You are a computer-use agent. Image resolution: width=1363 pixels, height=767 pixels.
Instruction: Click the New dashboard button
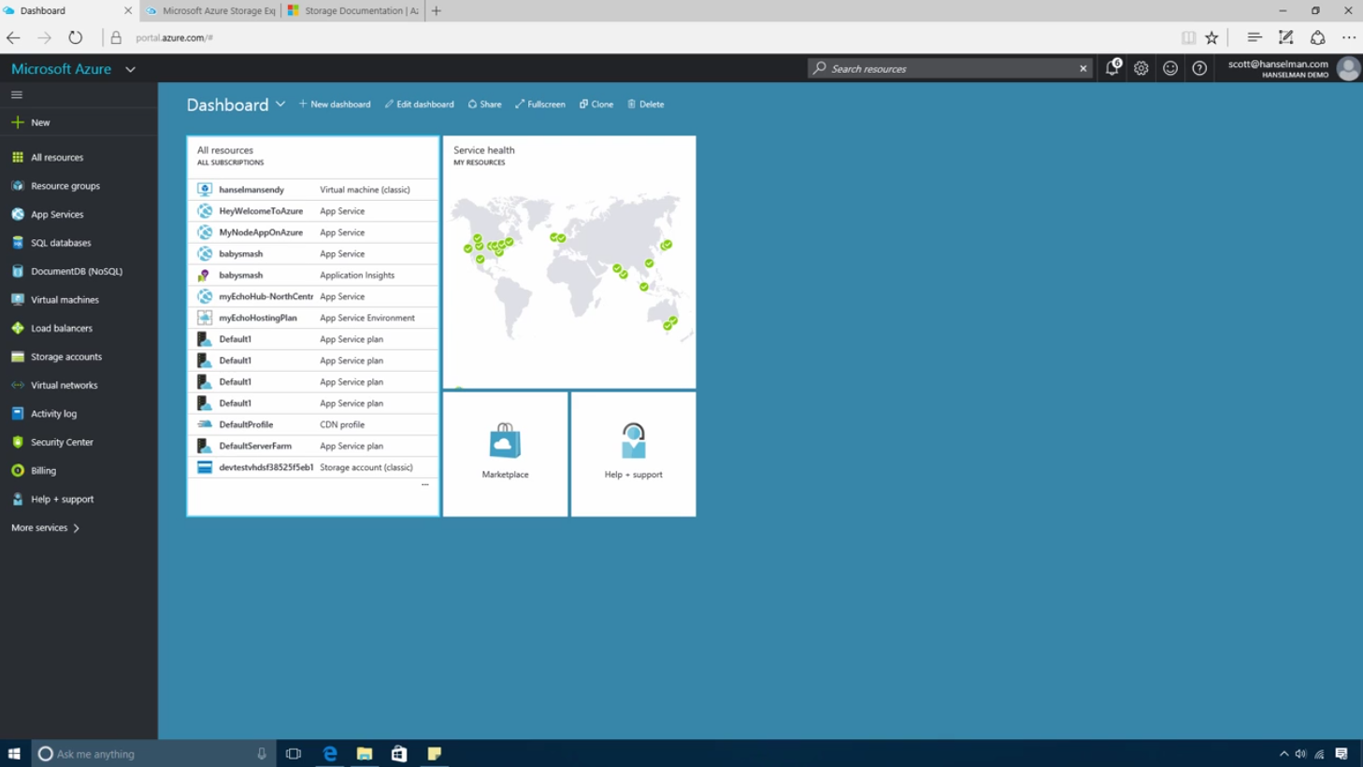click(335, 105)
